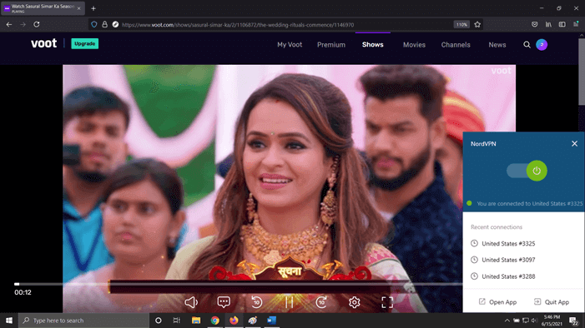Launch Google Chrome from taskbar

click(215, 321)
